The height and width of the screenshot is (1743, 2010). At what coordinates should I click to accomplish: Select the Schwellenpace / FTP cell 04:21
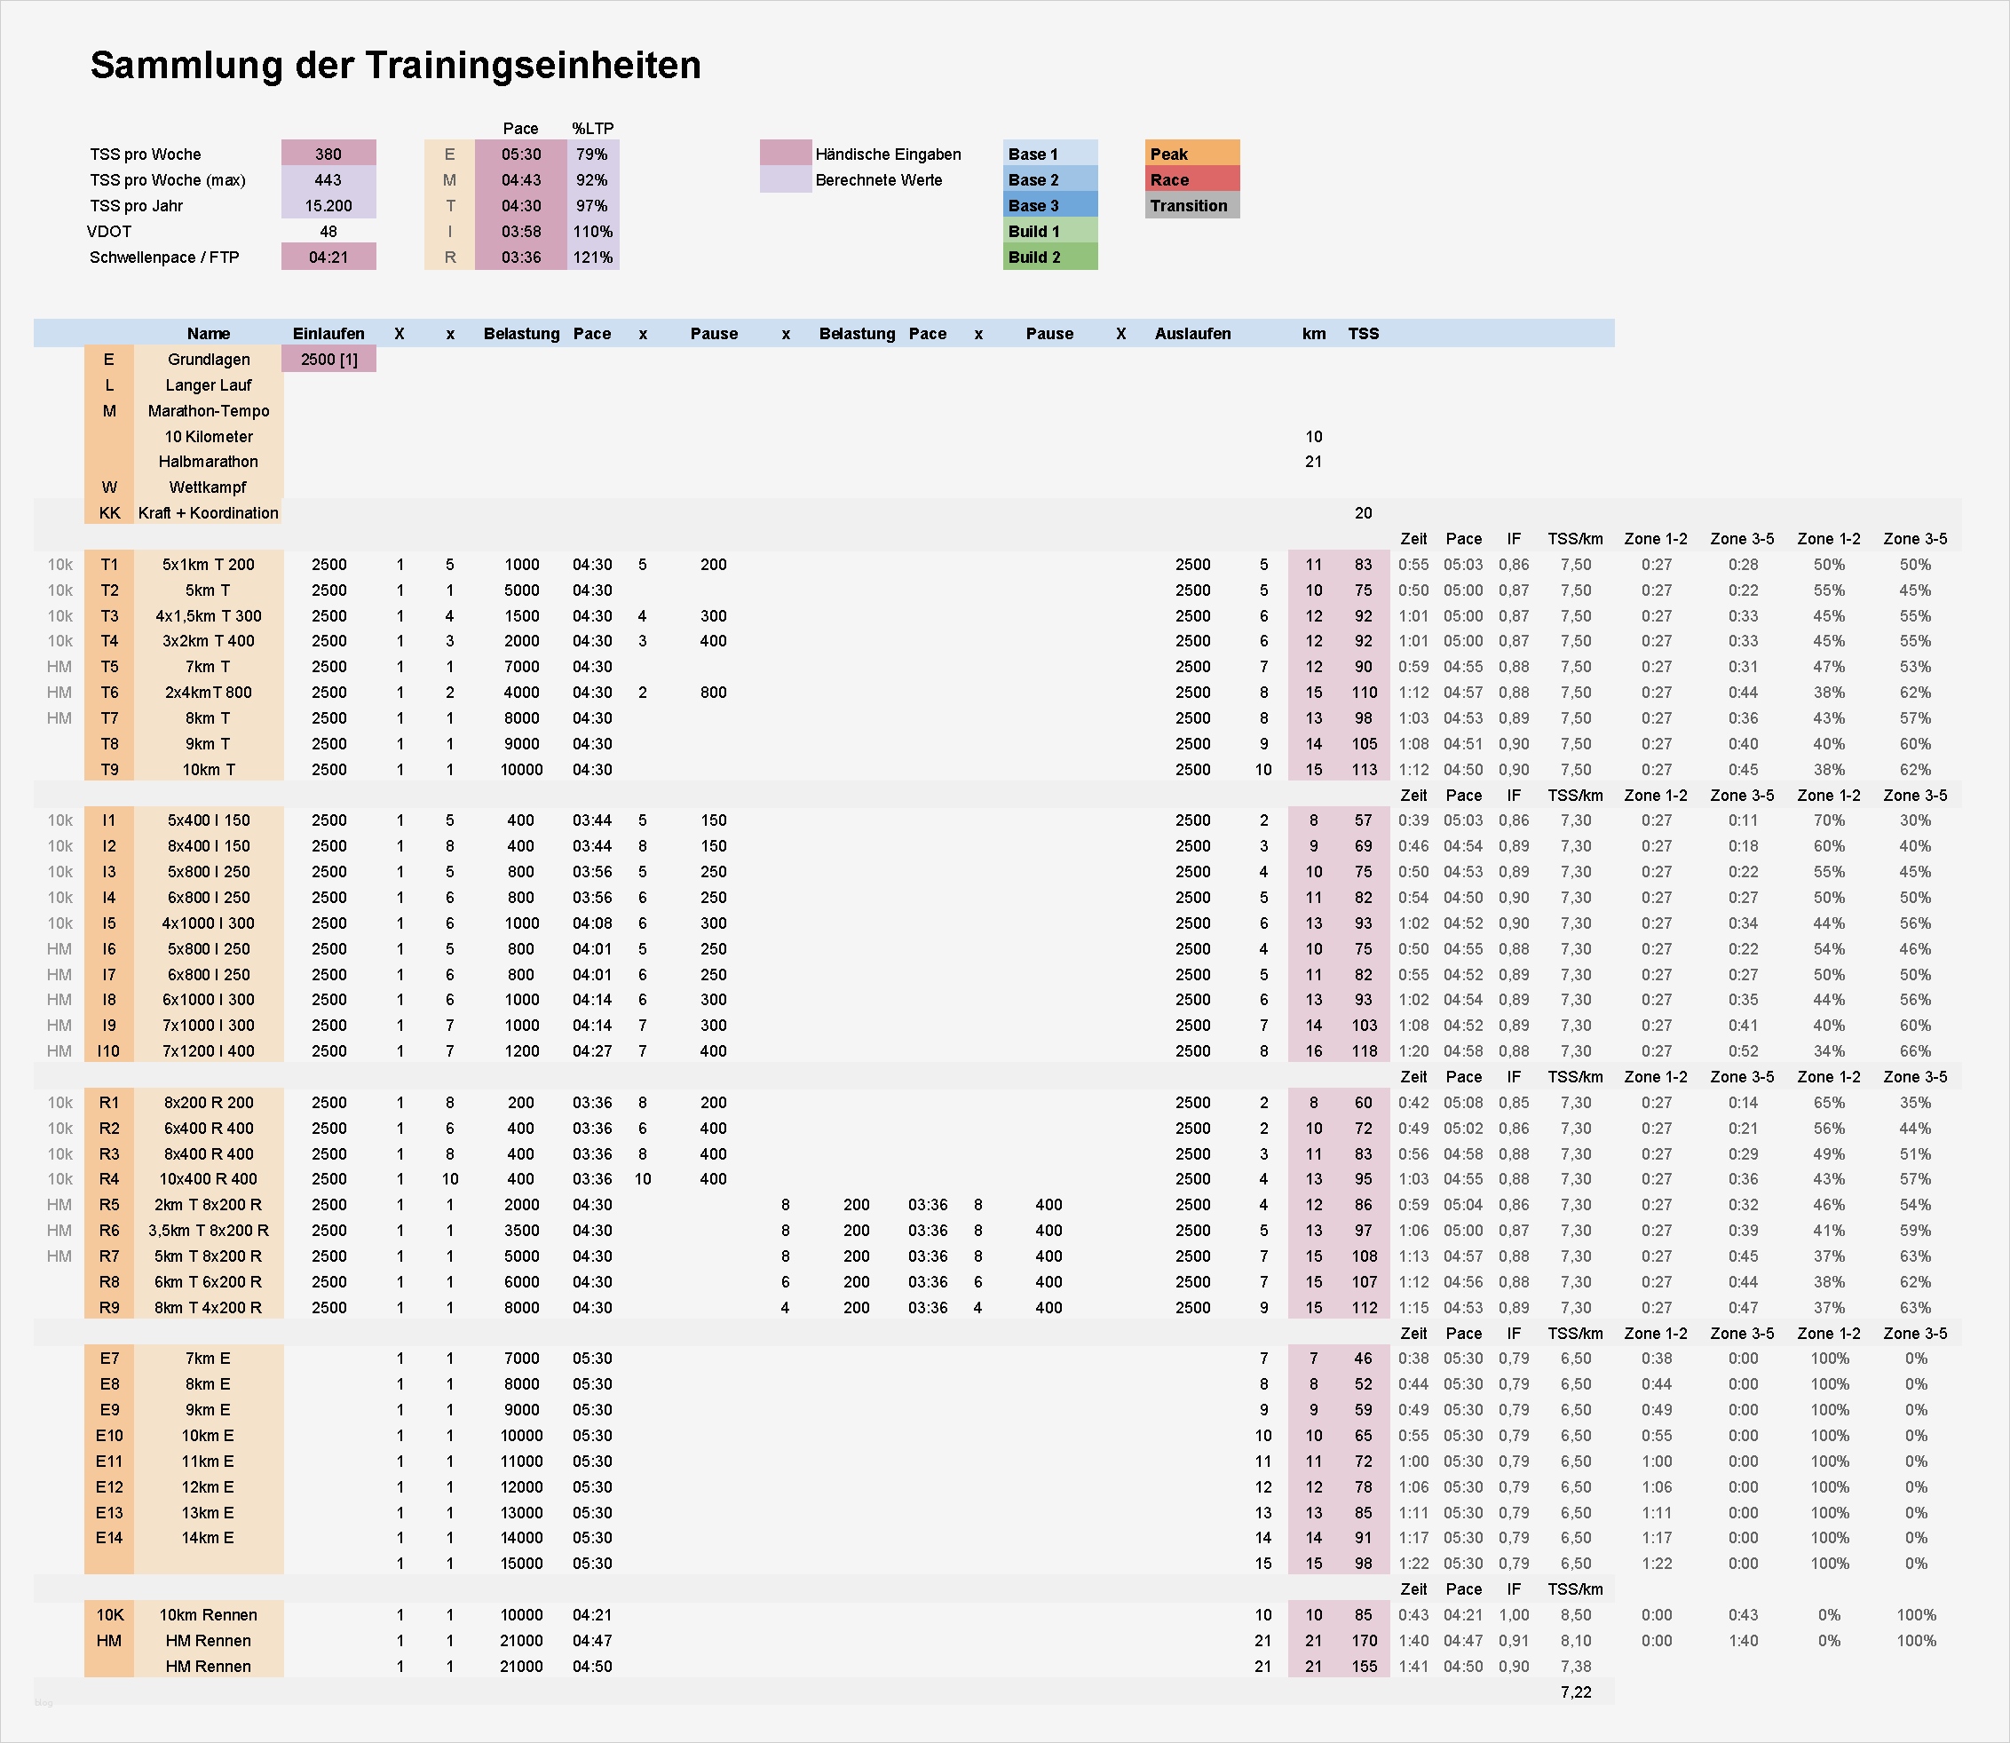[328, 257]
